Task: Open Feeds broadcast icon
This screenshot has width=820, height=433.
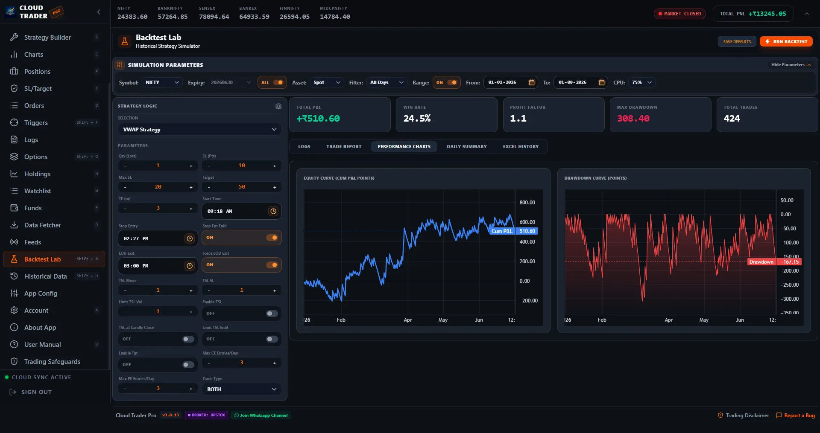Action: [x=14, y=242]
